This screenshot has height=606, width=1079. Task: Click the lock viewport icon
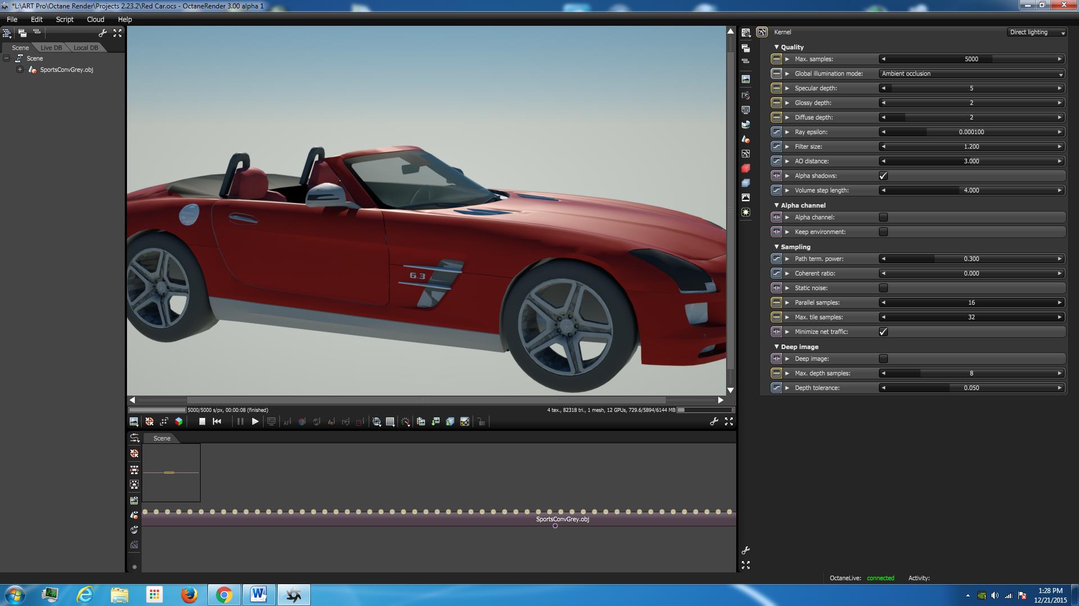tap(481, 422)
